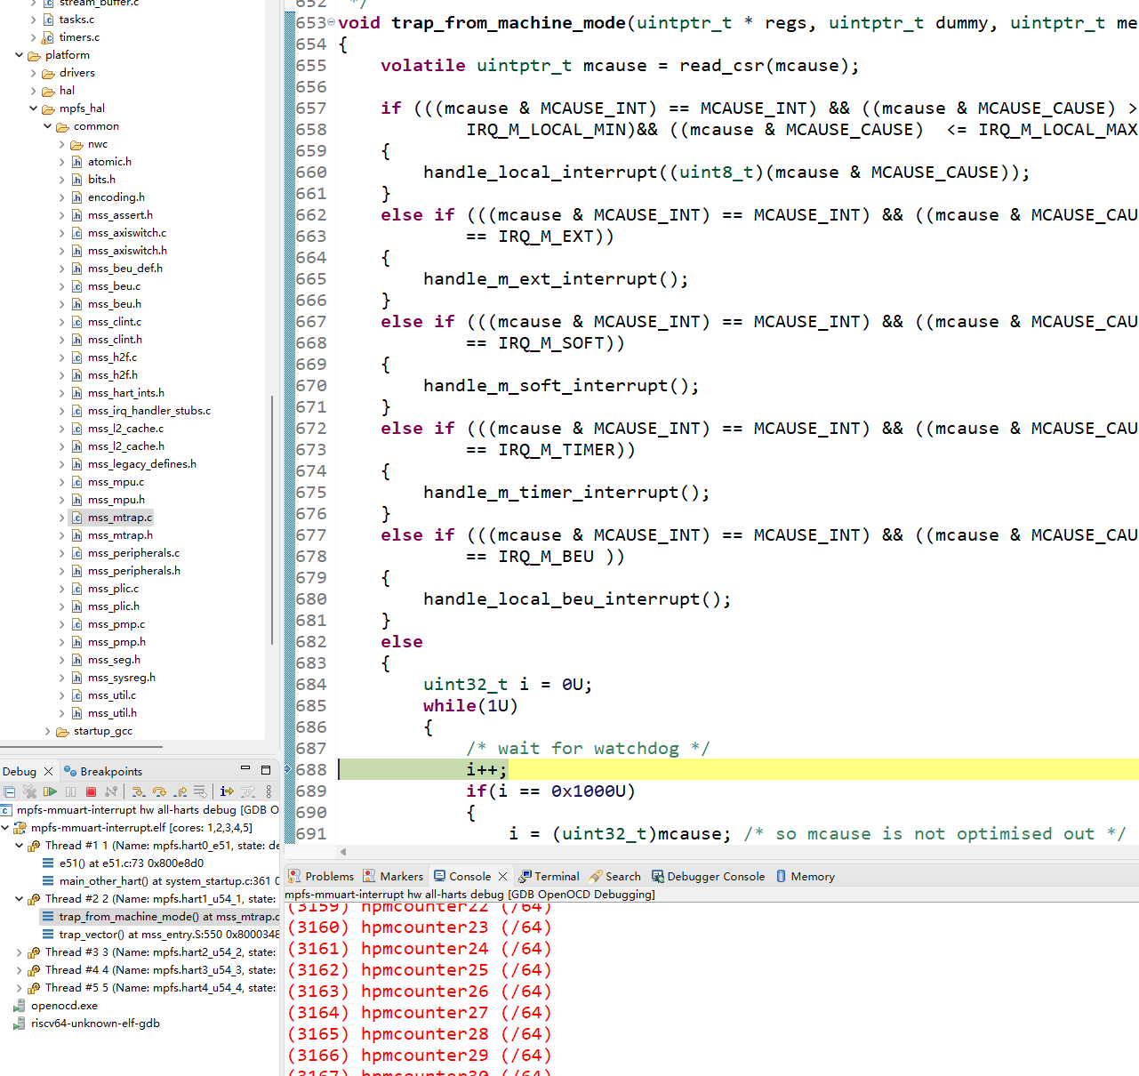1139x1076 pixels.
Task: Click Drop to Frame icon
Action: (x=200, y=791)
